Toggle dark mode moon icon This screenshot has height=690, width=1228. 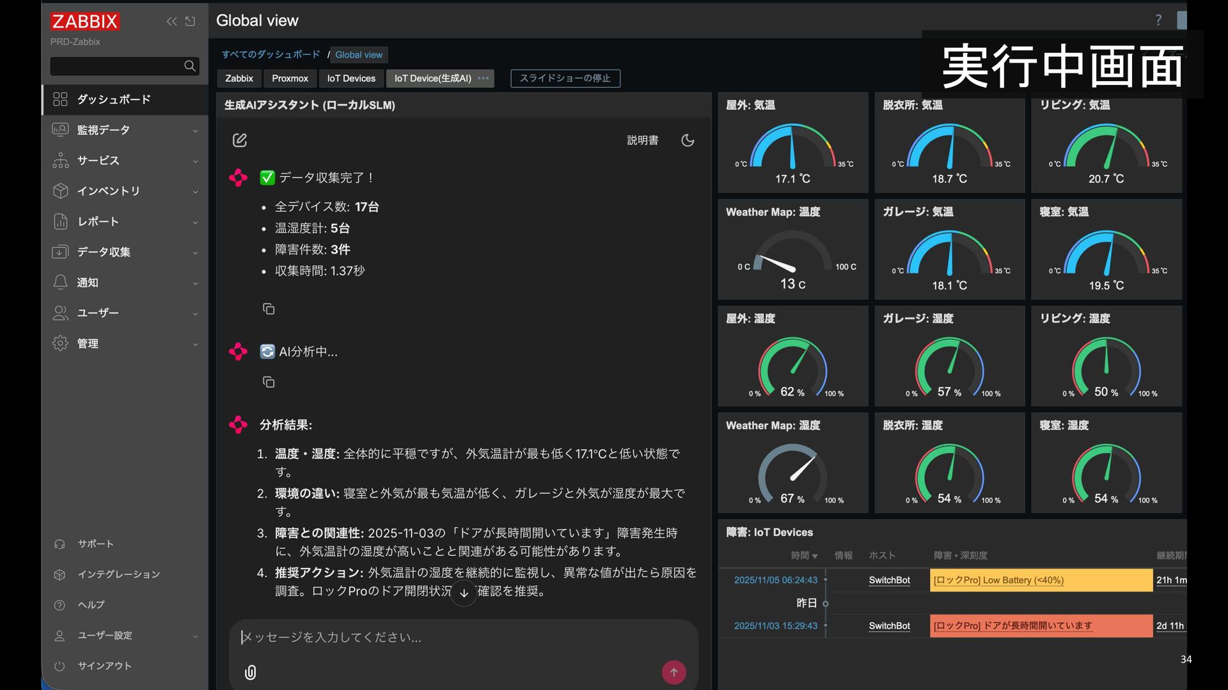pos(688,141)
